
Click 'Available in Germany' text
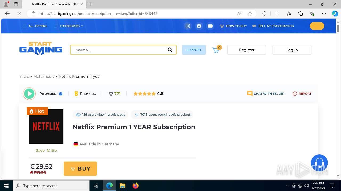click(99, 144)
